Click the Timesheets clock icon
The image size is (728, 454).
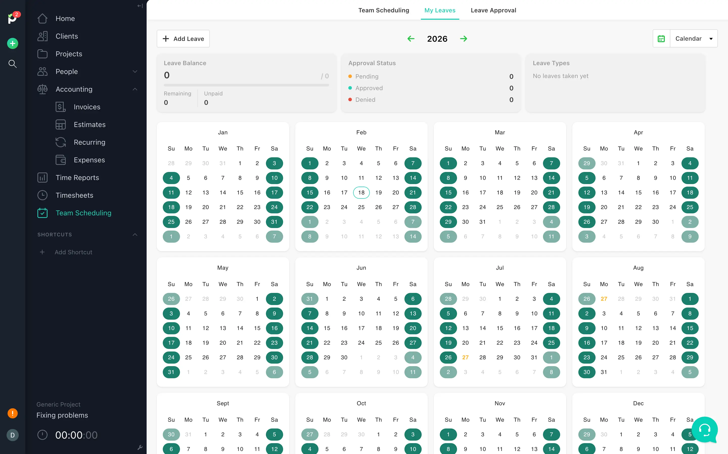42,195
